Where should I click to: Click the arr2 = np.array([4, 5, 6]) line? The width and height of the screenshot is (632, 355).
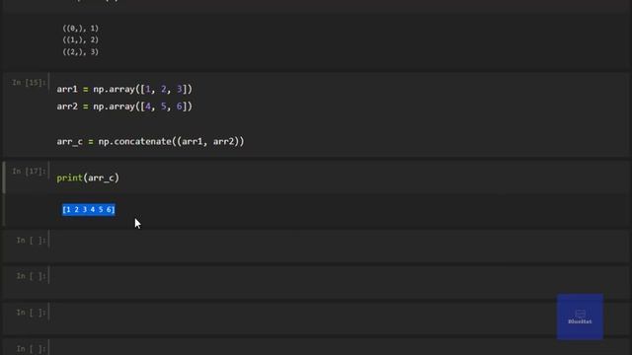tap(124, 106)
